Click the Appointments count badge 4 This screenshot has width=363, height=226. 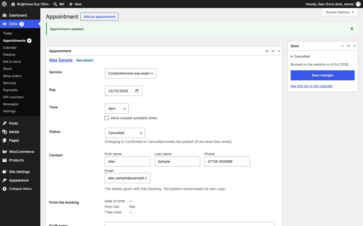coord(29,41)
